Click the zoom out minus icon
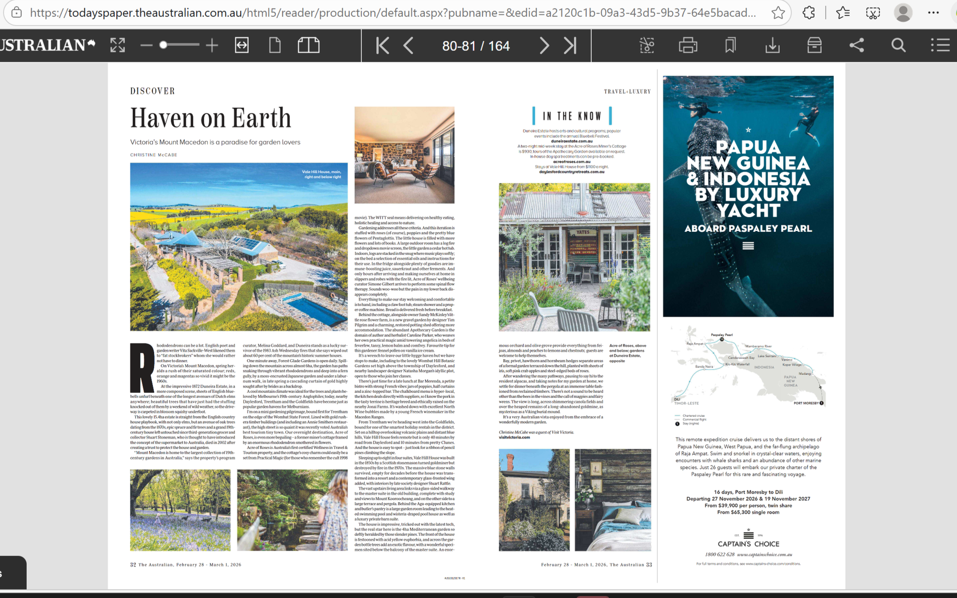 point(146,45)
